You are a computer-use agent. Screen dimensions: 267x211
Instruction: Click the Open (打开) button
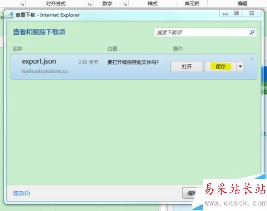(186, 67)
